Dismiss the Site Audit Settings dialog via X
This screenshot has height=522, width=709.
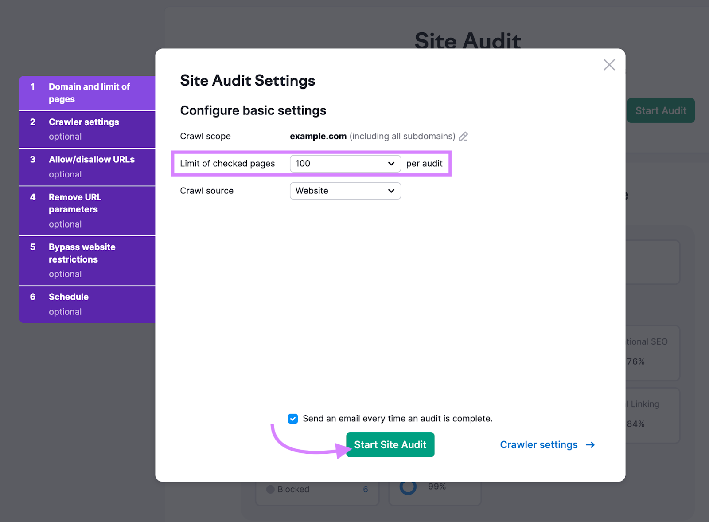coord(609,65)
